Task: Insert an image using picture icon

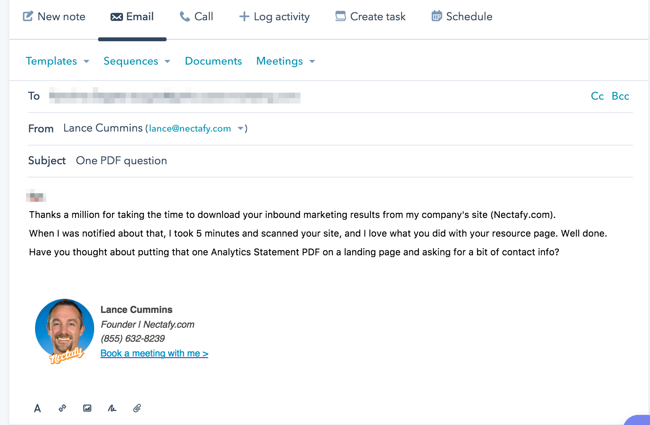Action: [x=87, y=408]
